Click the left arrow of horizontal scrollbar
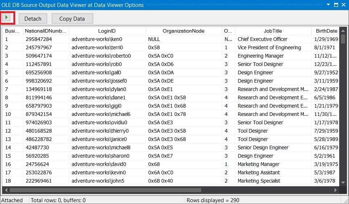The width and height of the screenshot is (349, 204). pyautogui.click(x=6, y=190)
